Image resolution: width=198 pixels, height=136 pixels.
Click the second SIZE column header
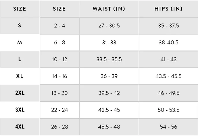(59, 9)
